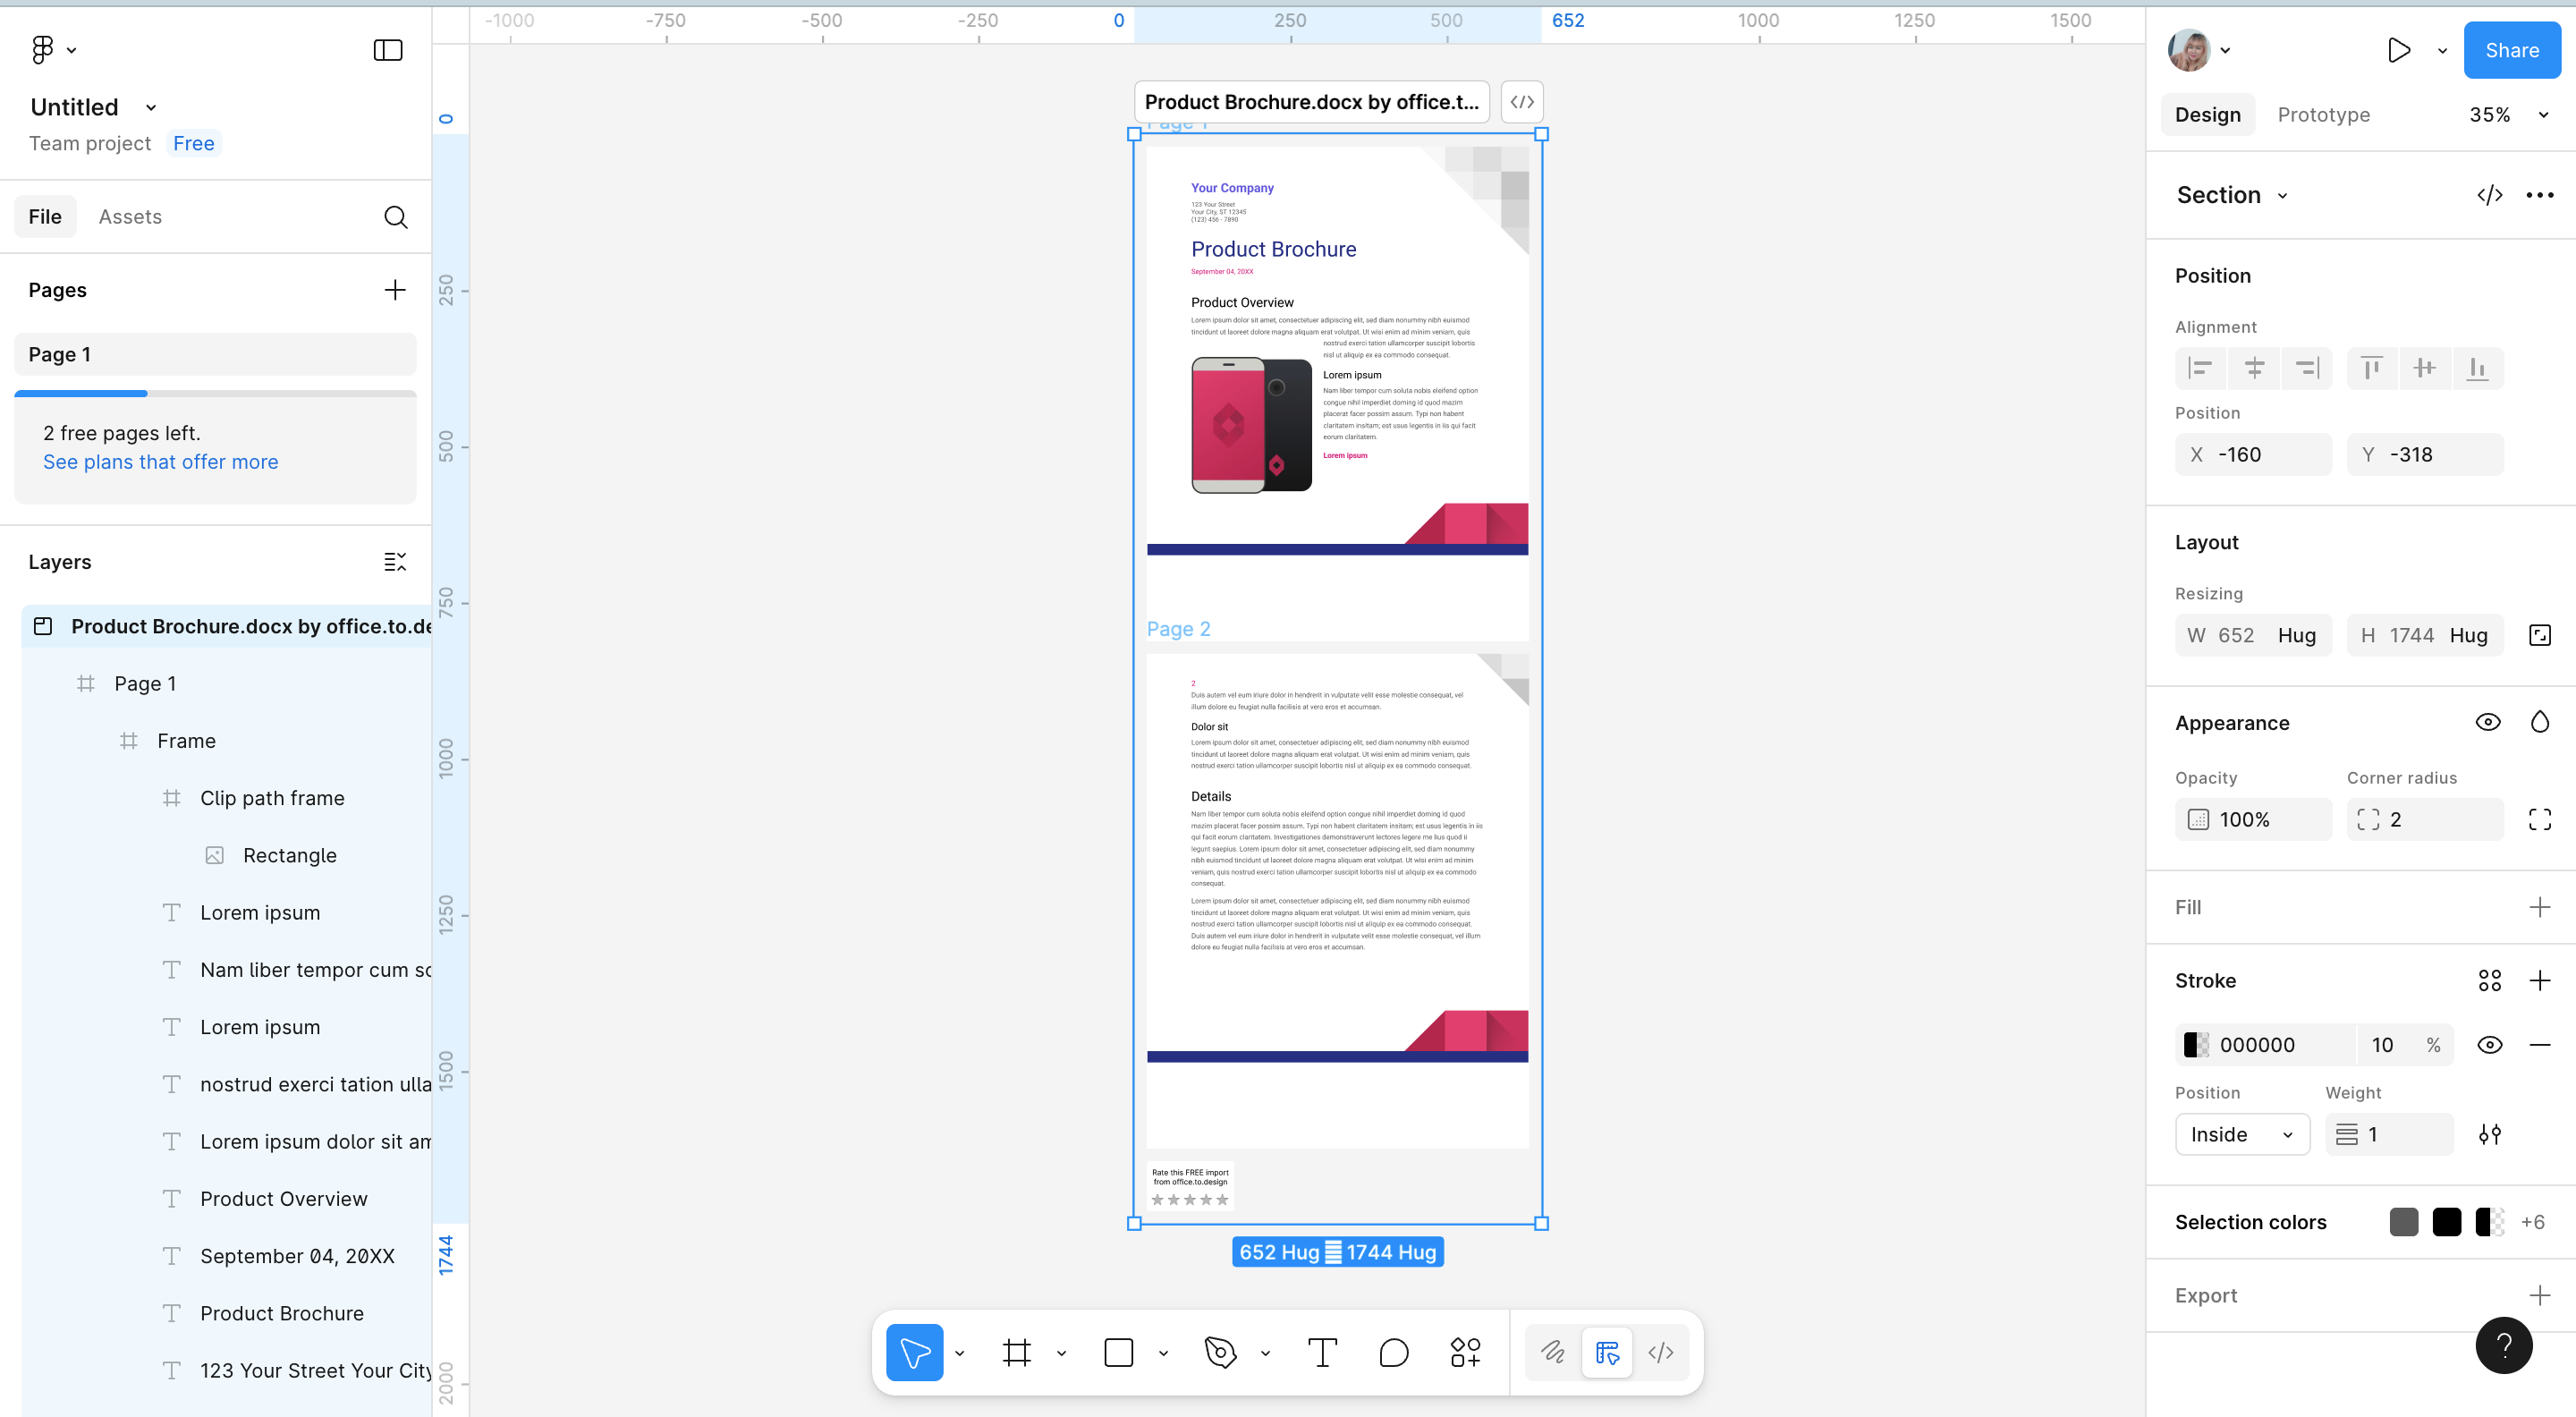
Task: Open See plans that offer more link
Action: (x=160, y=462)
